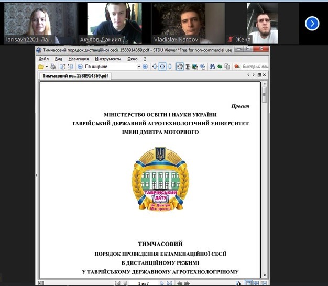Click Женя's muted microphone icon
328x286 pixels.
231,39
